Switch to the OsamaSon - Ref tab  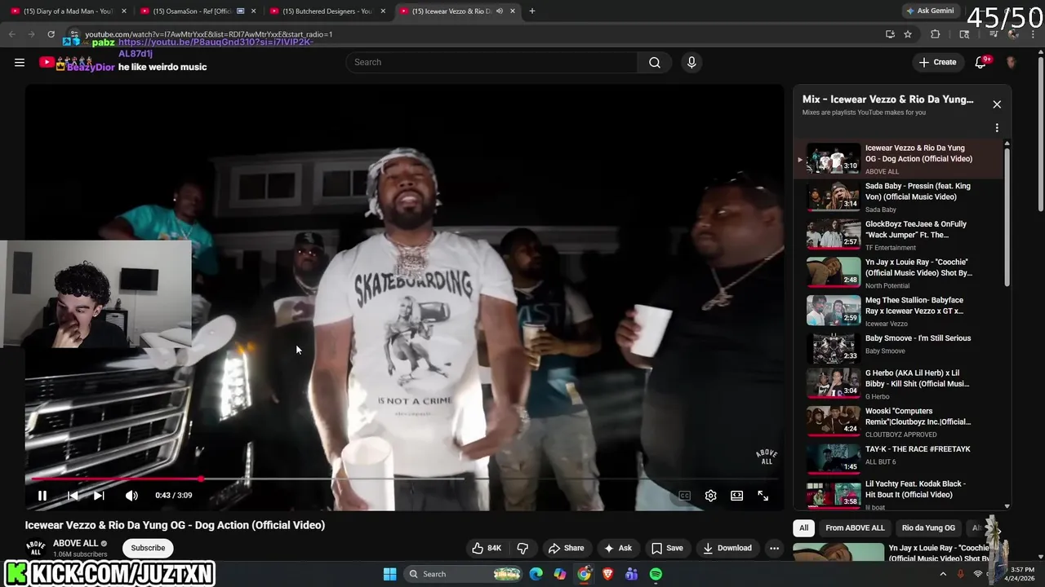click(x=198, y=11)
